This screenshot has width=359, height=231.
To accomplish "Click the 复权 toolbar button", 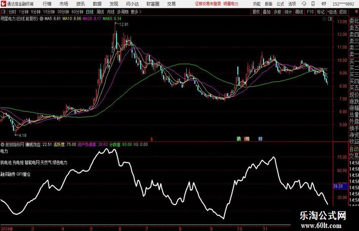I will click(256, 12).
